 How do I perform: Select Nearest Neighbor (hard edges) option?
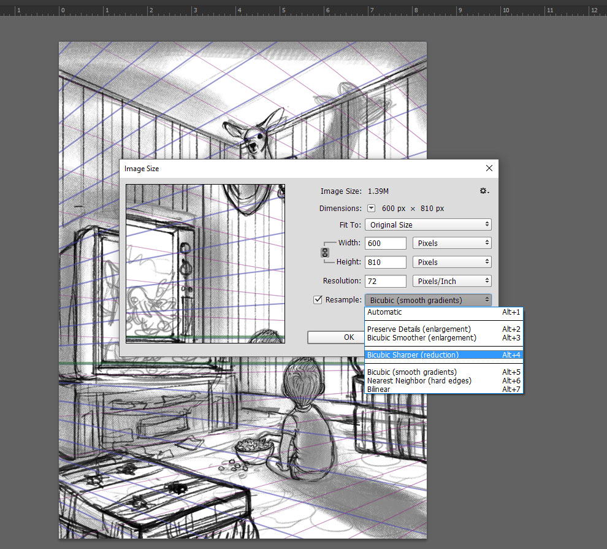(419, 381)
